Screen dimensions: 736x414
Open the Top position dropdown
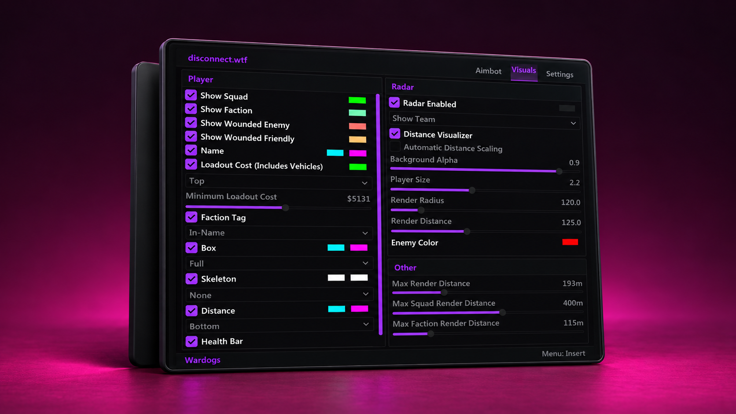coord(279,181)
